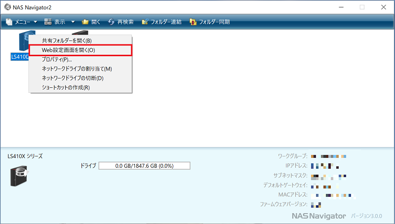The width and height of the screenshot is (395, 224).
Task: Choose Web設定画面を開く(O) menu entry
Action: [x=80, y=50]
